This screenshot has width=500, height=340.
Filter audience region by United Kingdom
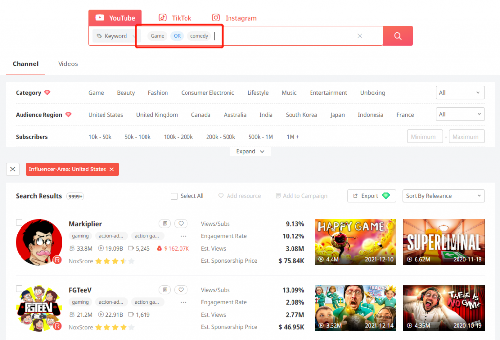pos(157,115)
